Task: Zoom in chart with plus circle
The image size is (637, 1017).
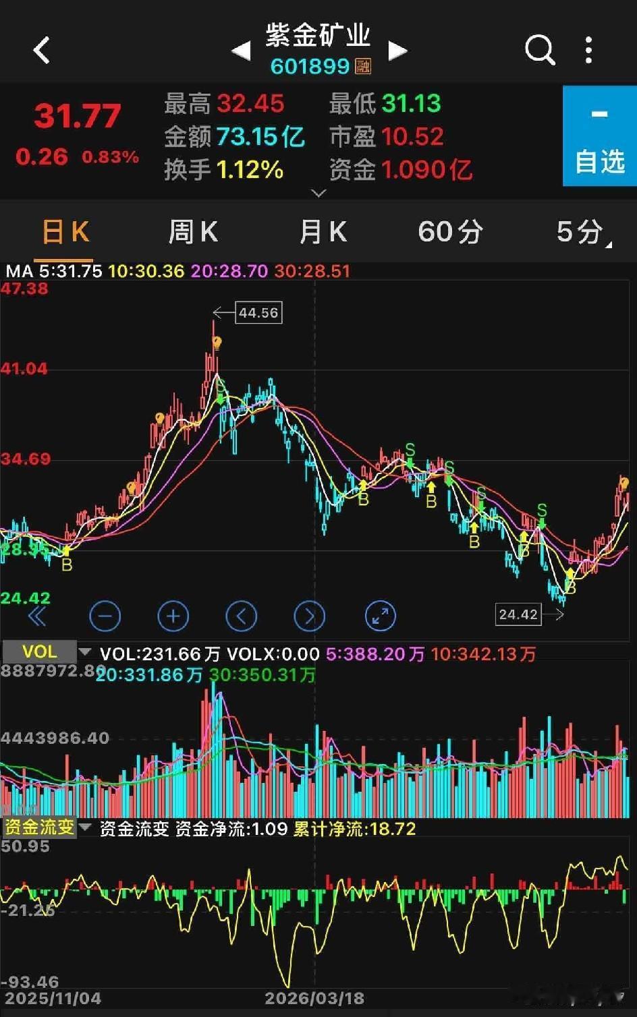Action: coord(173,616)
